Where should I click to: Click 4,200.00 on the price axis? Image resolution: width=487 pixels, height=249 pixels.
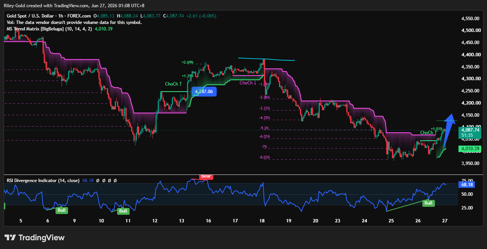pos(470,103)
